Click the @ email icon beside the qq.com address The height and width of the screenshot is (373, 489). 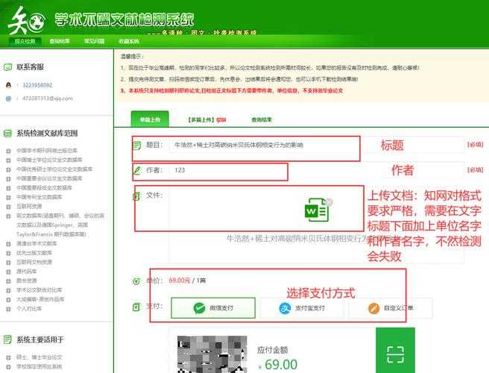click(8, 98)
